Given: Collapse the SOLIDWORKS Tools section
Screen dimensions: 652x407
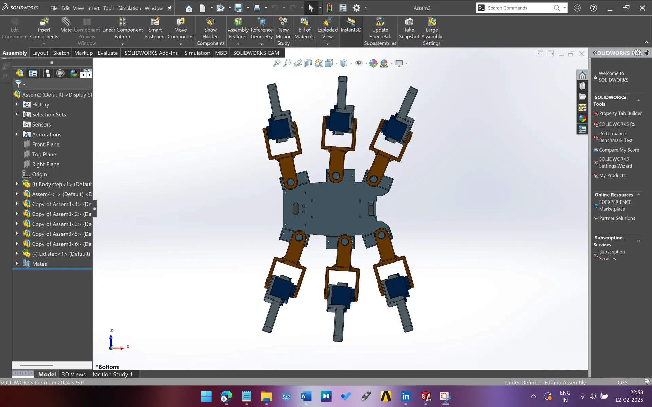Looking at the screenshot, I should 638,100.
